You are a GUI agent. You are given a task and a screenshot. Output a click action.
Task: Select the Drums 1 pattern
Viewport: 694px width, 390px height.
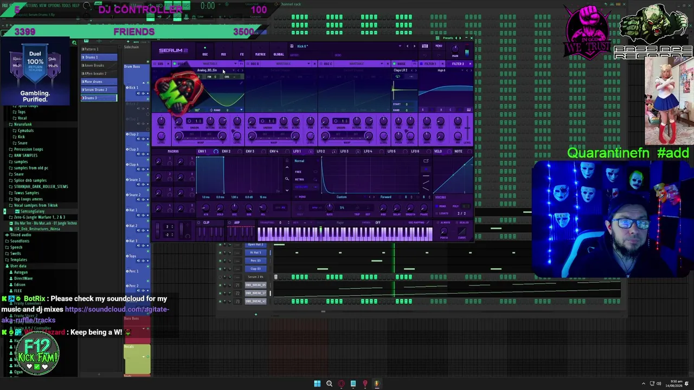99,57
